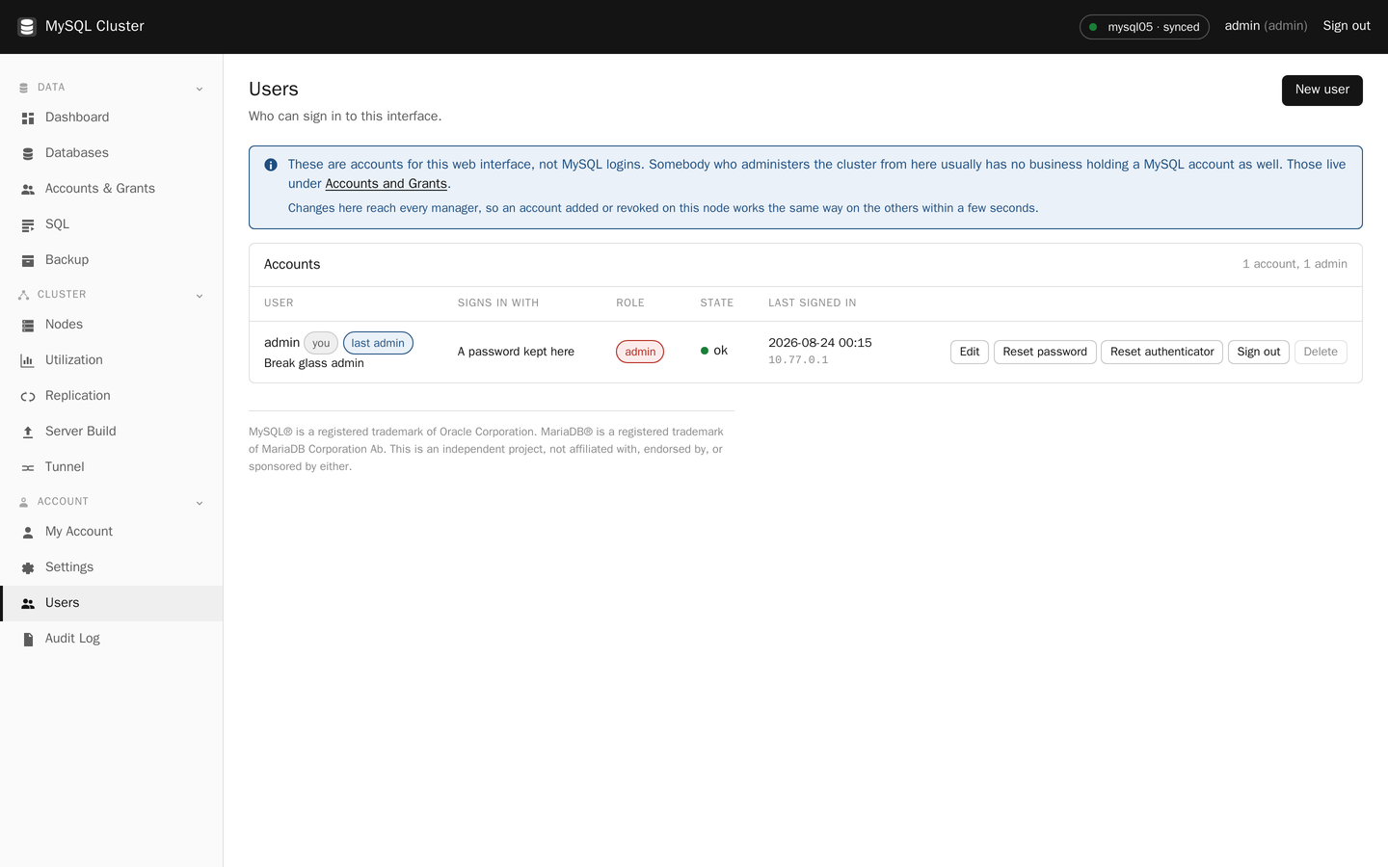Viewport: 1388px width, 867px height.
Task: Click the Databases cylinder icon
Action: point(28,154)
